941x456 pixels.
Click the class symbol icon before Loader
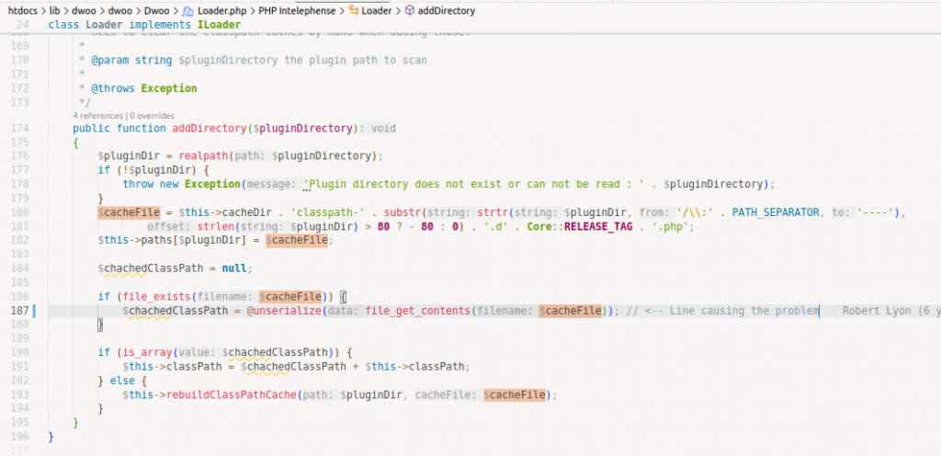tap(353, 11)
